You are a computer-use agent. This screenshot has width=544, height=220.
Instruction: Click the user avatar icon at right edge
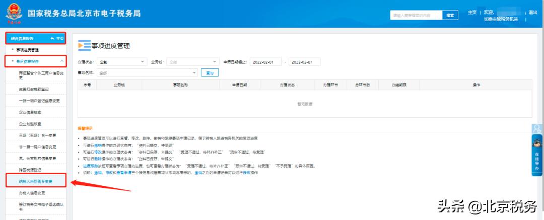pyautogui.click(x=537, y=129)
